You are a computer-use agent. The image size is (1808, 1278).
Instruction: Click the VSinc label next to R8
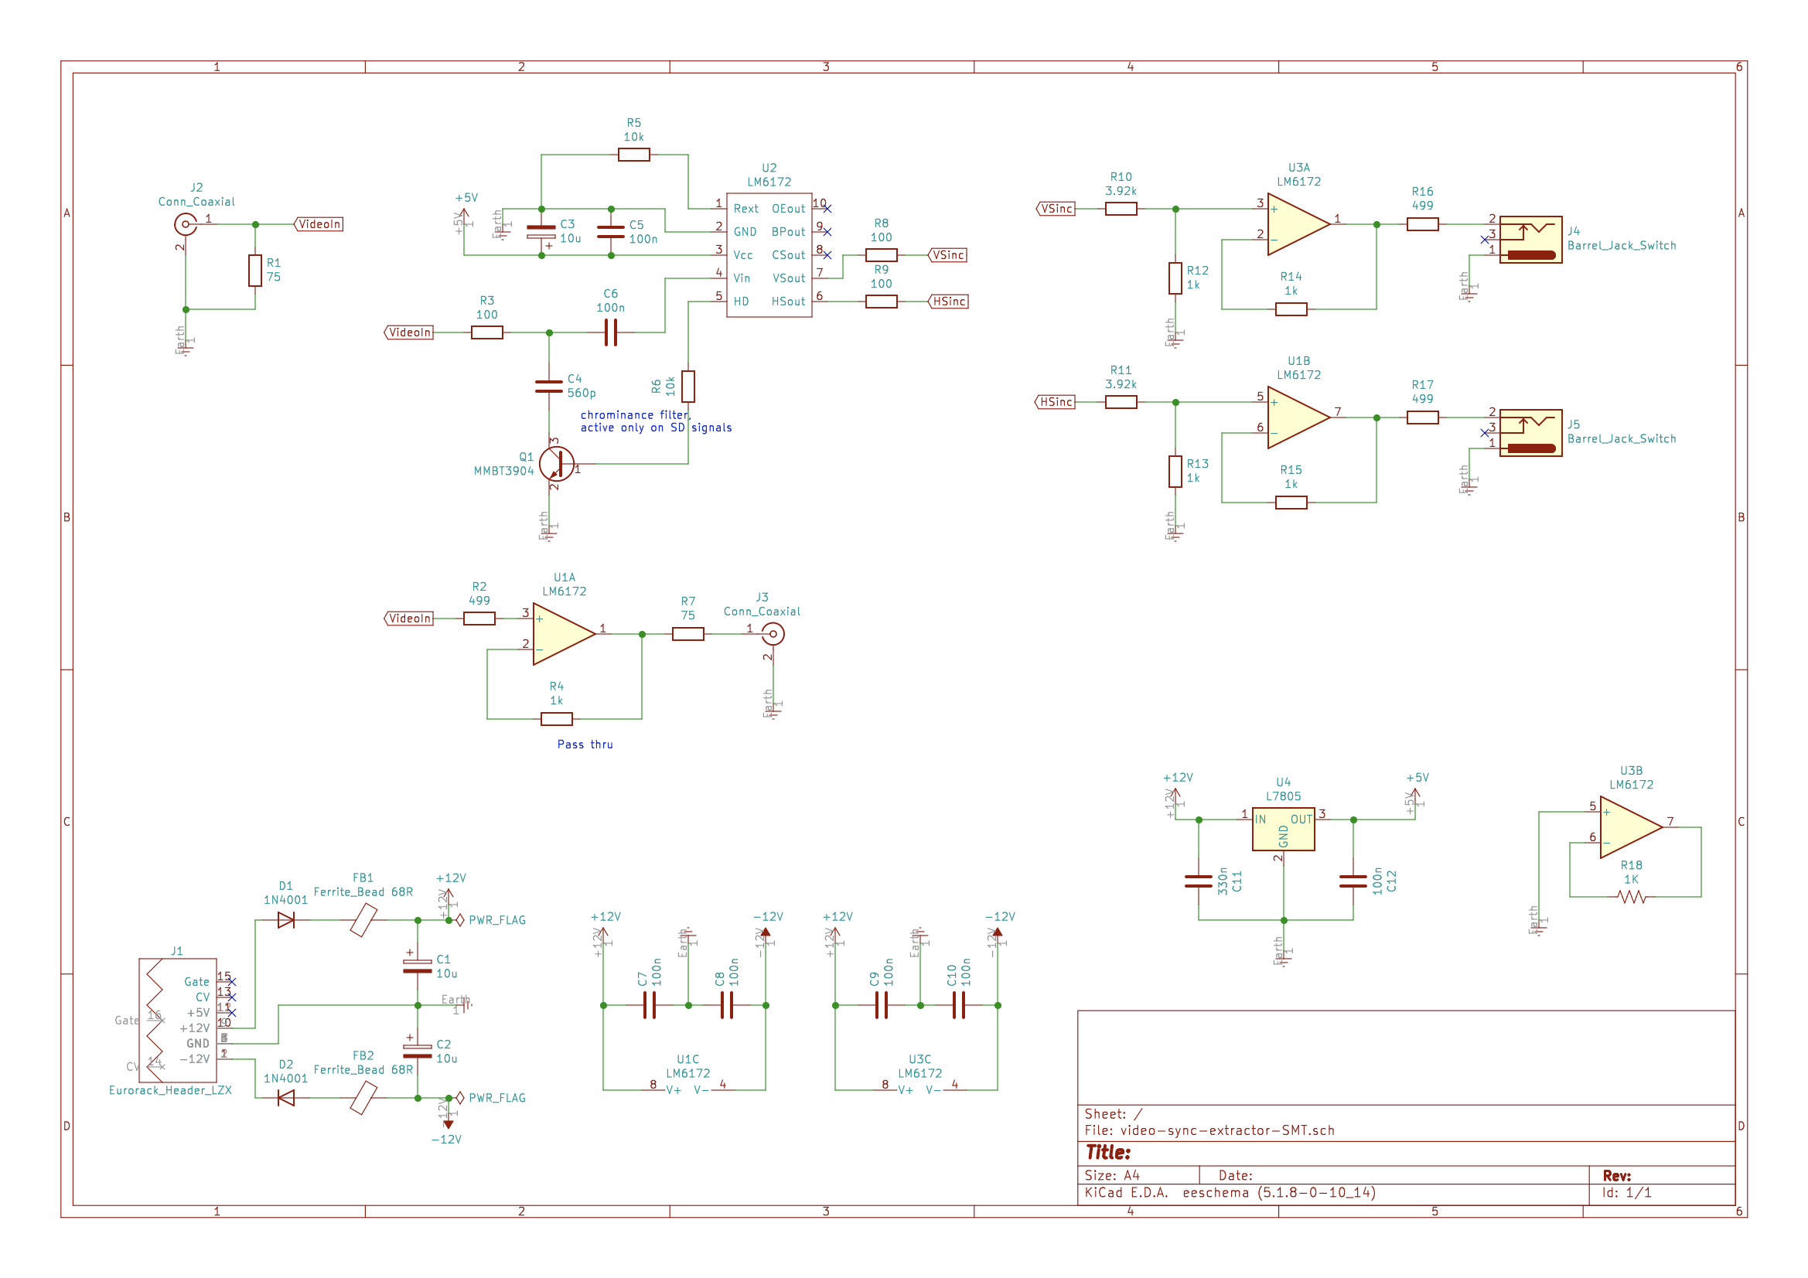947,255
